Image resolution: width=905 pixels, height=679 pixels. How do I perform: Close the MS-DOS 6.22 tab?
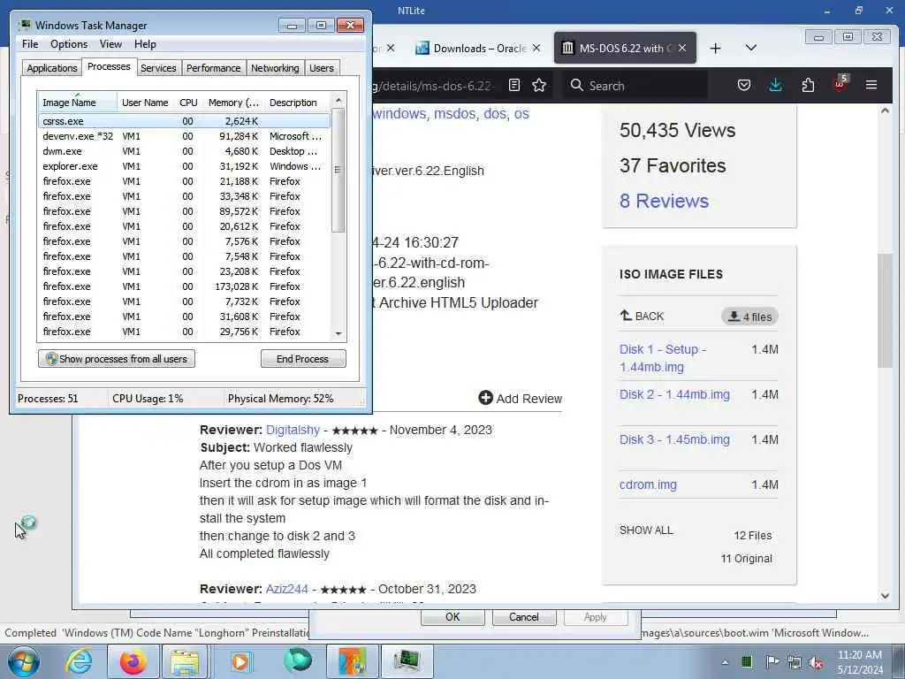(682, 48)
